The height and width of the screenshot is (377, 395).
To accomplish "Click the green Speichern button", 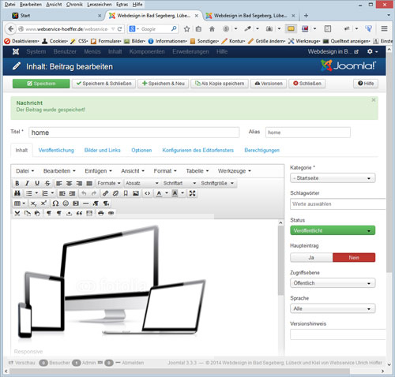I will click(x=41, y=84).
